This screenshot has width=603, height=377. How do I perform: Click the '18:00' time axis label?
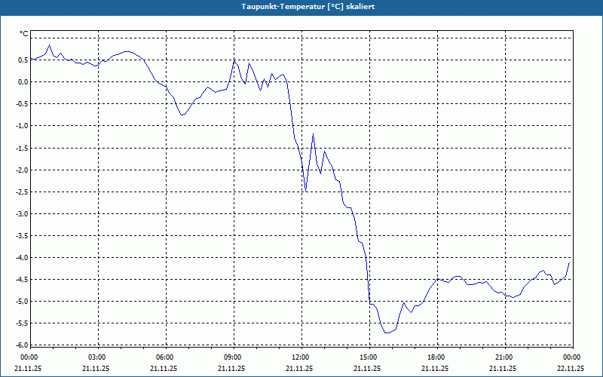coord(436,357)
